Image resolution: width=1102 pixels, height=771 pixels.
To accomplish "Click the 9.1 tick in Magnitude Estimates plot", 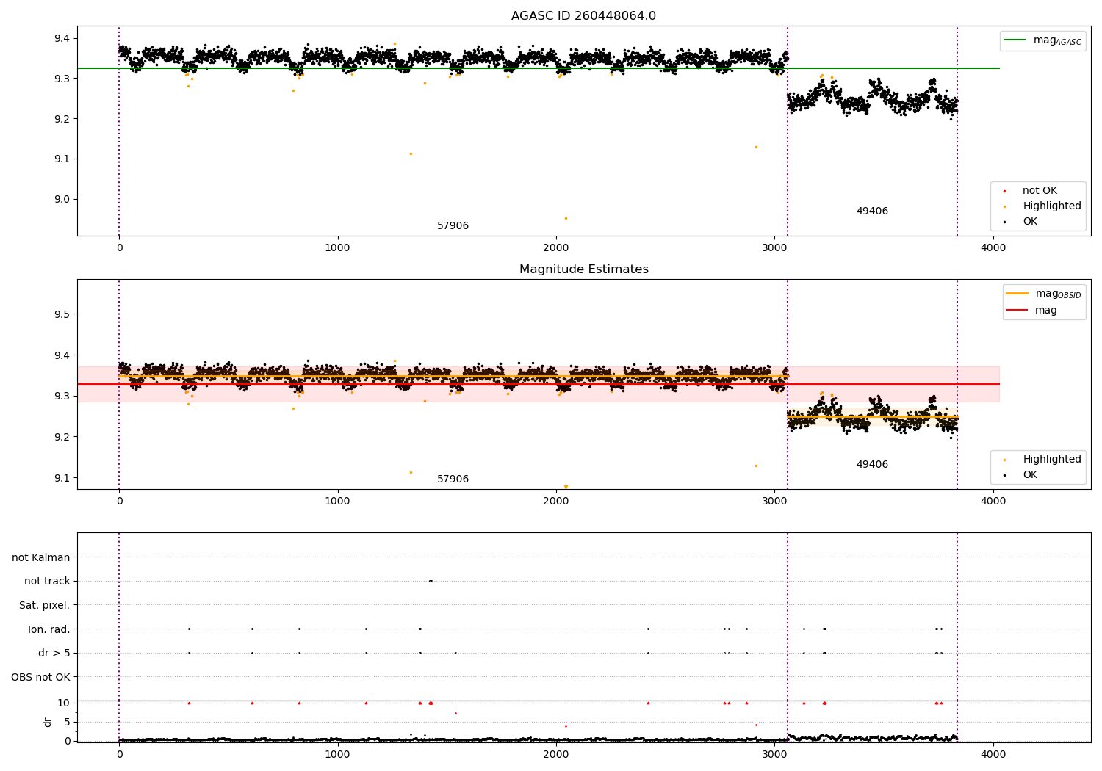I will tap(62, 478).
